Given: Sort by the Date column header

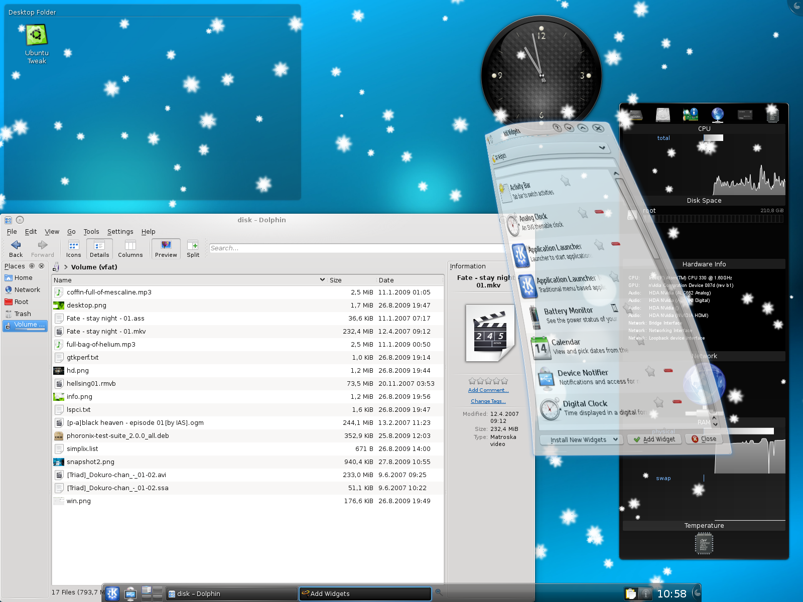Looking at the screenshot, I should pos(410,280).
